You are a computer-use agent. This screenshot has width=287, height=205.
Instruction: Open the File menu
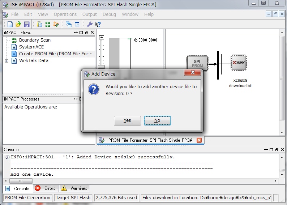tap(15, 14)
